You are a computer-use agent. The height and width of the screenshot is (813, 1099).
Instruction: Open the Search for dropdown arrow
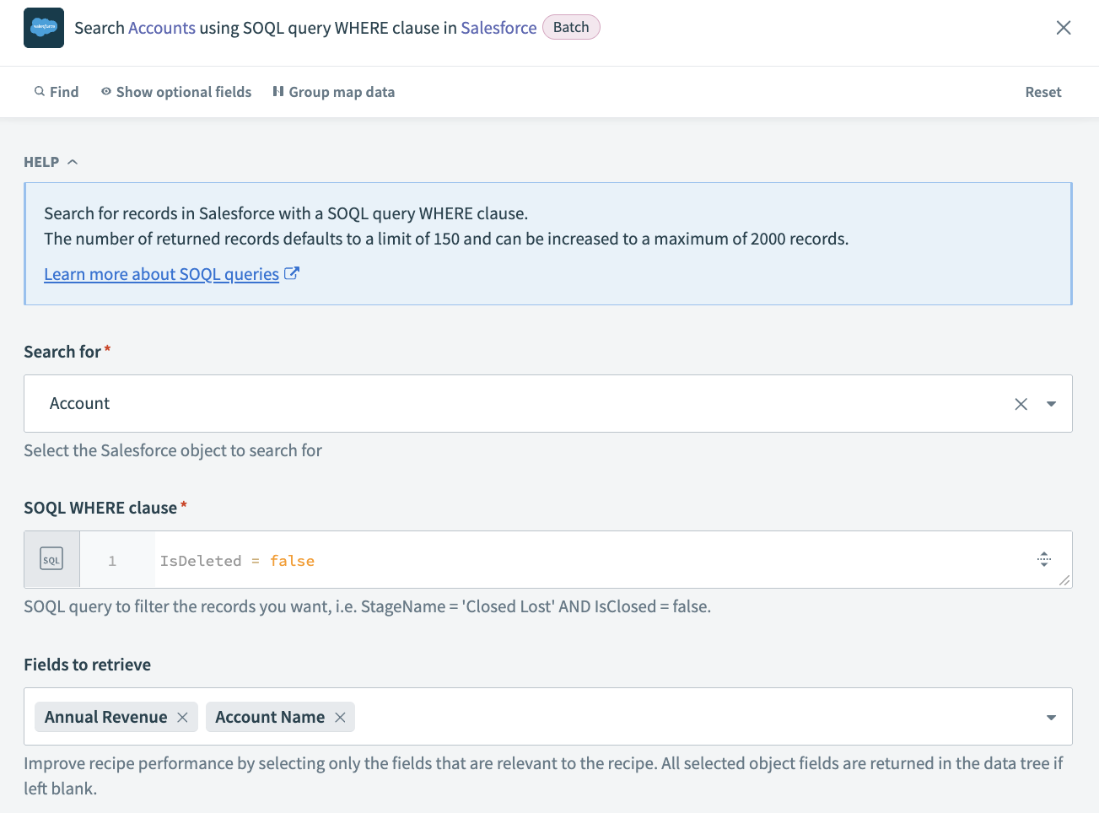coord(1051,404)
